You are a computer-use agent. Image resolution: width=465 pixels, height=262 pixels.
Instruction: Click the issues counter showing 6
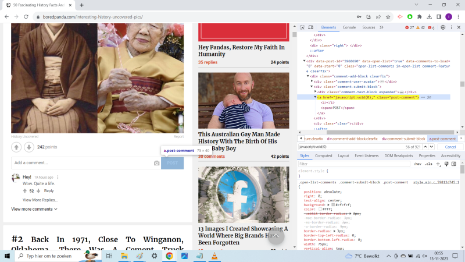[431, 27]
